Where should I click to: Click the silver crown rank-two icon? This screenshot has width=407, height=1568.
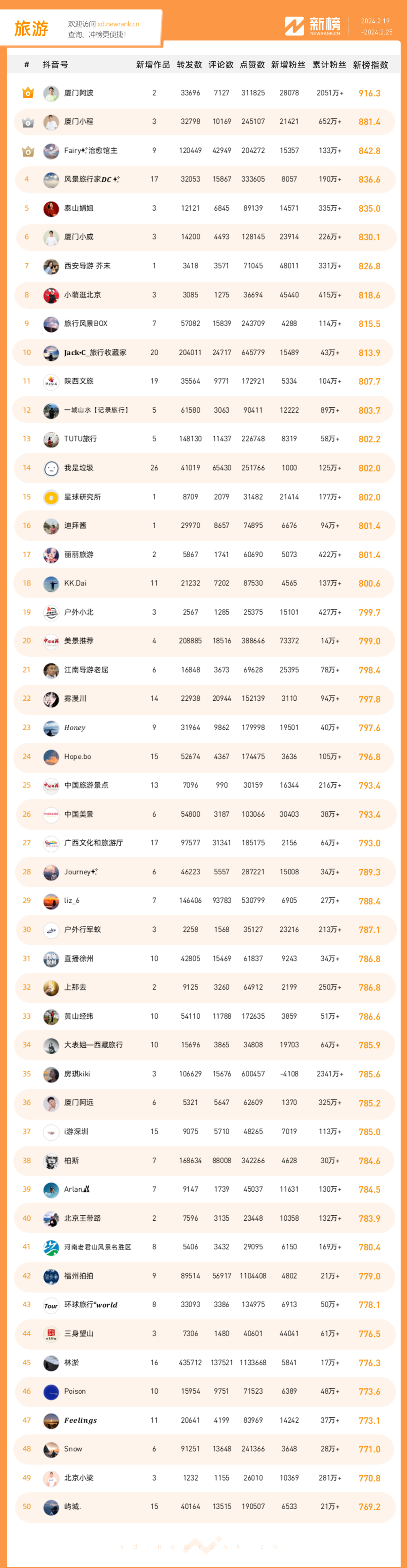click(x=28, y=122)
